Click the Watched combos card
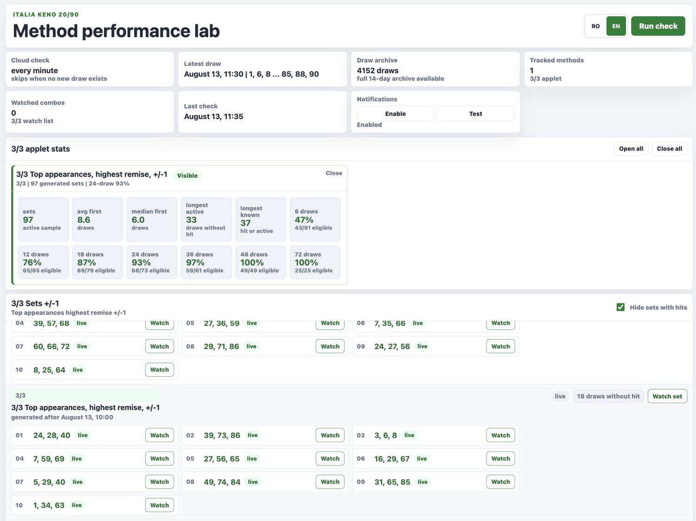 coord(90,112)
